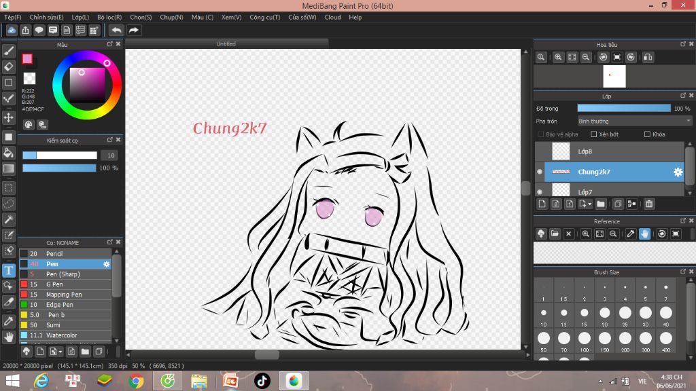Click the brush size value field 10
This screenshot has height=391, width=696.
(x=111, y=155)
